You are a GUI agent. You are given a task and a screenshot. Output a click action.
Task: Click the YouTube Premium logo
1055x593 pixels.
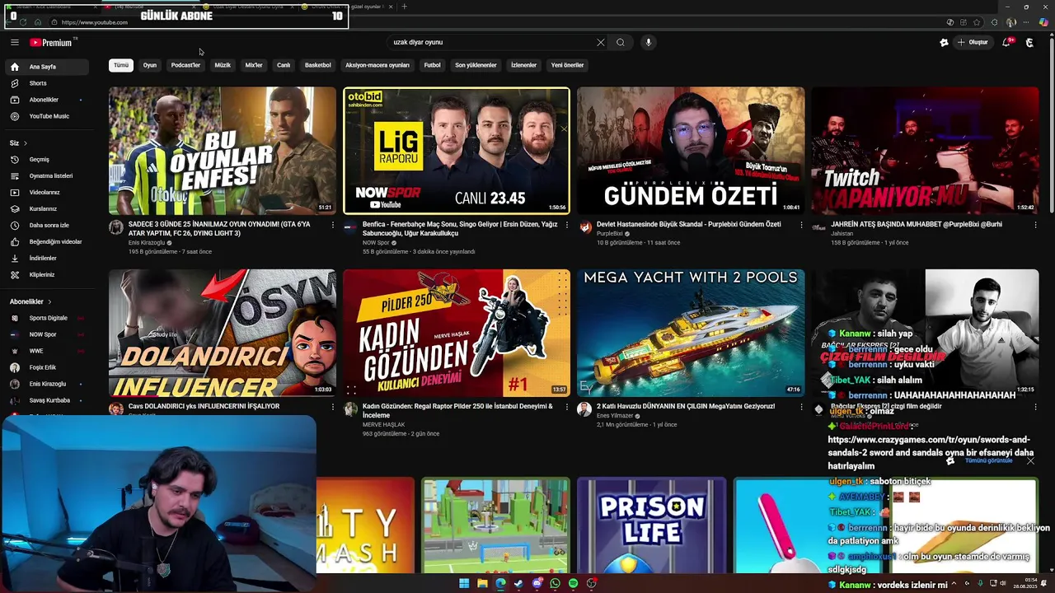pos(52,42)
